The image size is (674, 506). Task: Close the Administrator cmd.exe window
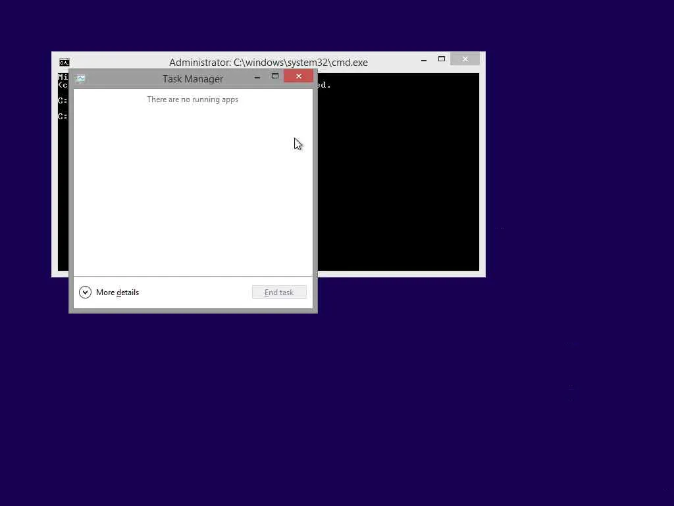[x=465, y=59]
